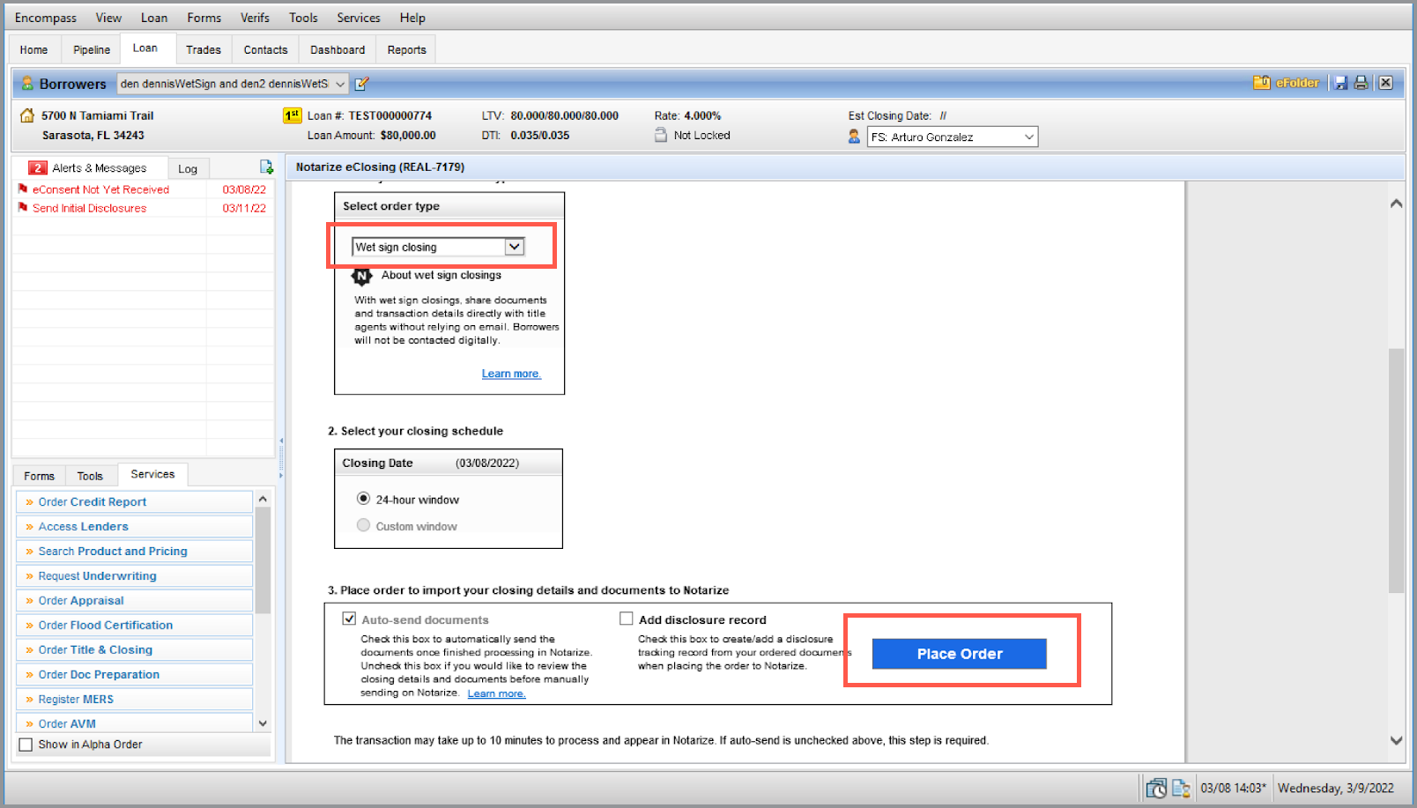This screenshot has width=1417, height=808.
Task: Switch to the Dashboard tab
Action: [338, 49]
